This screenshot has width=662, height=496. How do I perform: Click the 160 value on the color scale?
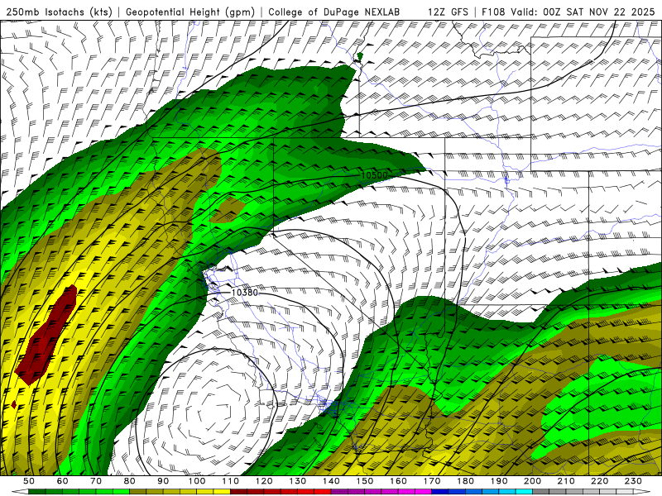tap(398, 481)
